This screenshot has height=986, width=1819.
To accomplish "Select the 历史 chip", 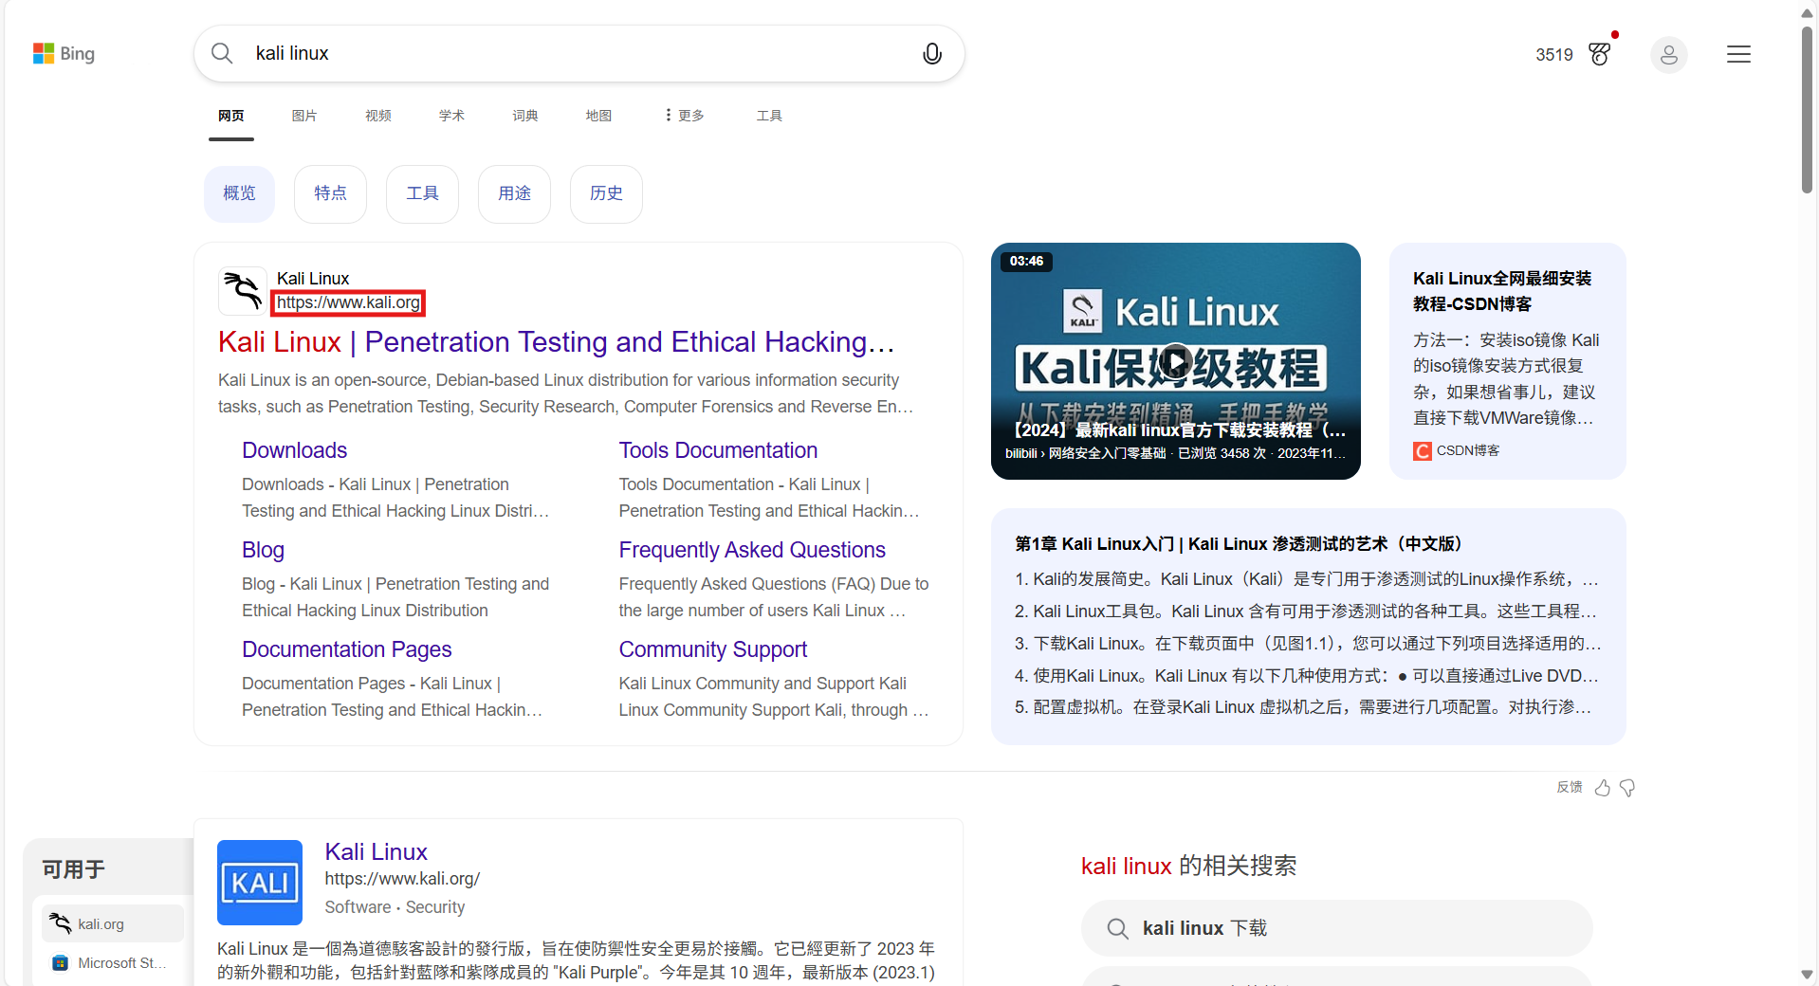I will click(x=606, y=193).
